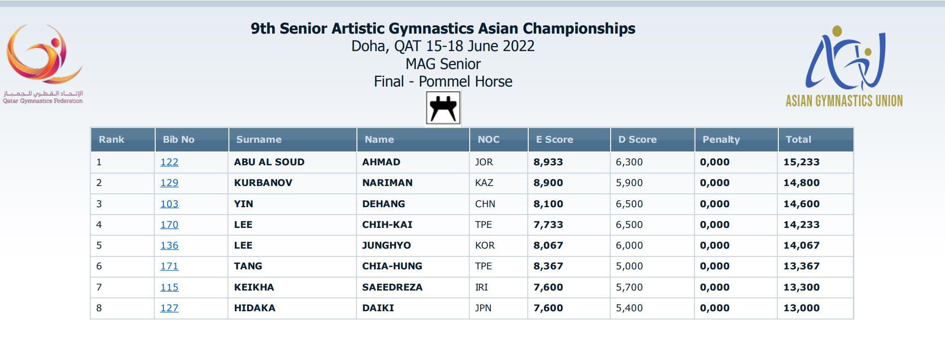Open bib number 122 link
This screenshot has width=945, height=343.
[x=169, y=162]
